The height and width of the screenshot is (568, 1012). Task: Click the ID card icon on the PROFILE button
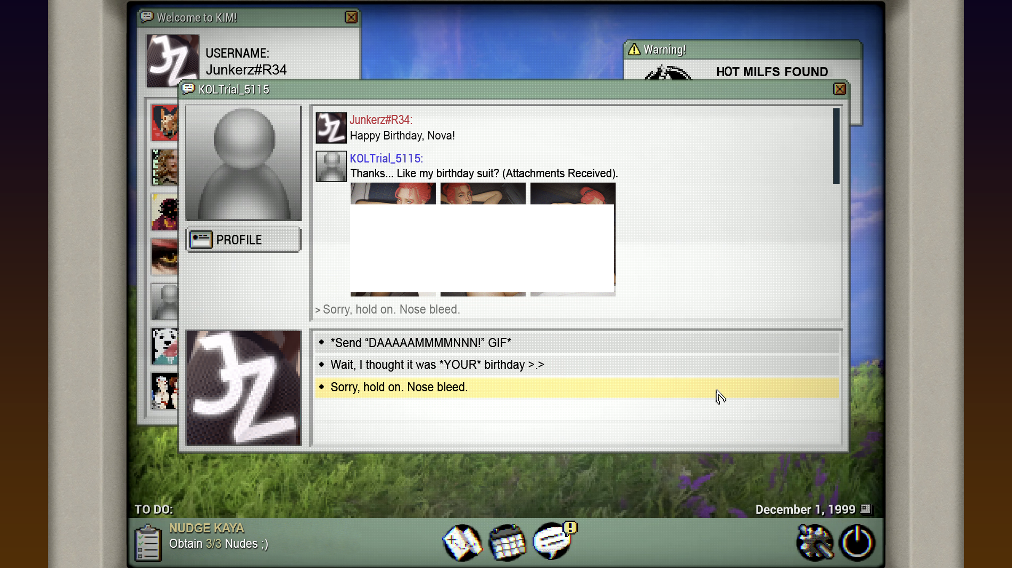pyautogui.click(x=201, y=240)
